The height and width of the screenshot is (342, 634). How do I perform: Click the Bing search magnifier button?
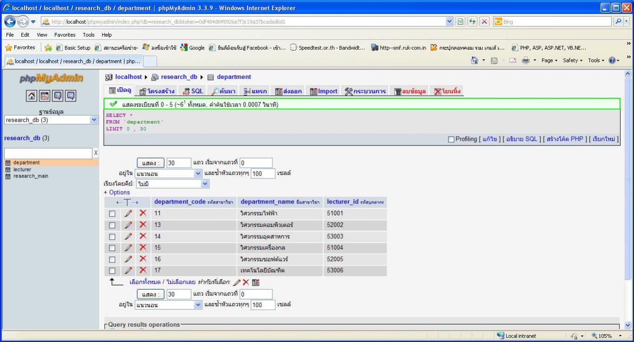click(x=619, y=21)
